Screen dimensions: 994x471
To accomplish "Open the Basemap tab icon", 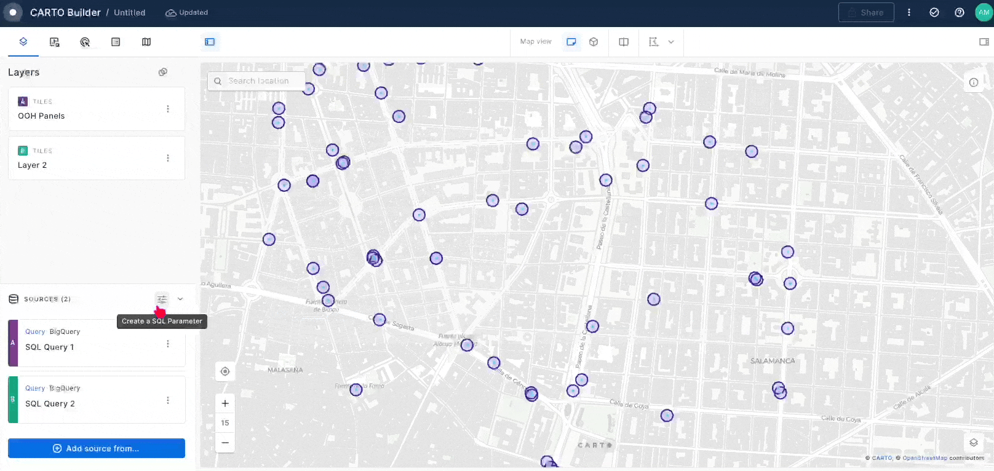I will tap(146, 42).
